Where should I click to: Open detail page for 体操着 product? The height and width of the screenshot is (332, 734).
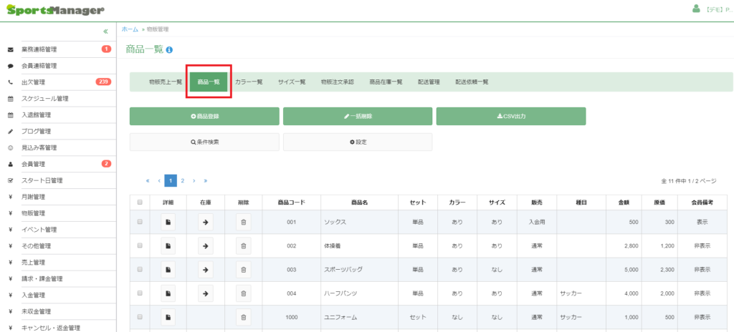(x=168, y=246)
